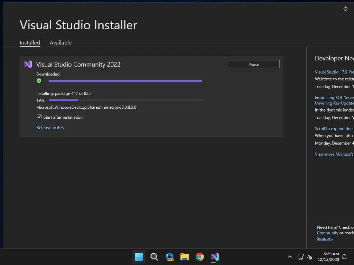
Task: Click Monday, December 4 news date
Action: click(334, 143)
